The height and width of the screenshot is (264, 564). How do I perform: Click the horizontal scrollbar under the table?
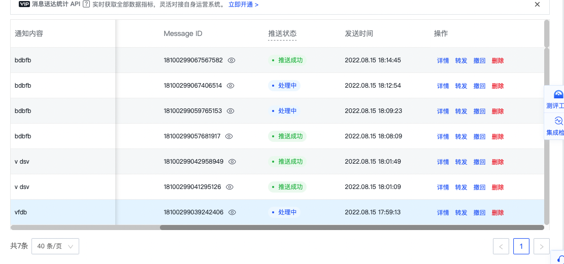(350, 228)
